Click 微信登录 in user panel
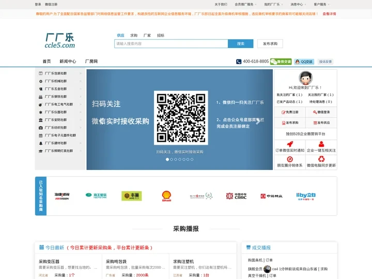The width and height of the screenshot is (372, 279). pyautogui.click(x=321, y=112)
